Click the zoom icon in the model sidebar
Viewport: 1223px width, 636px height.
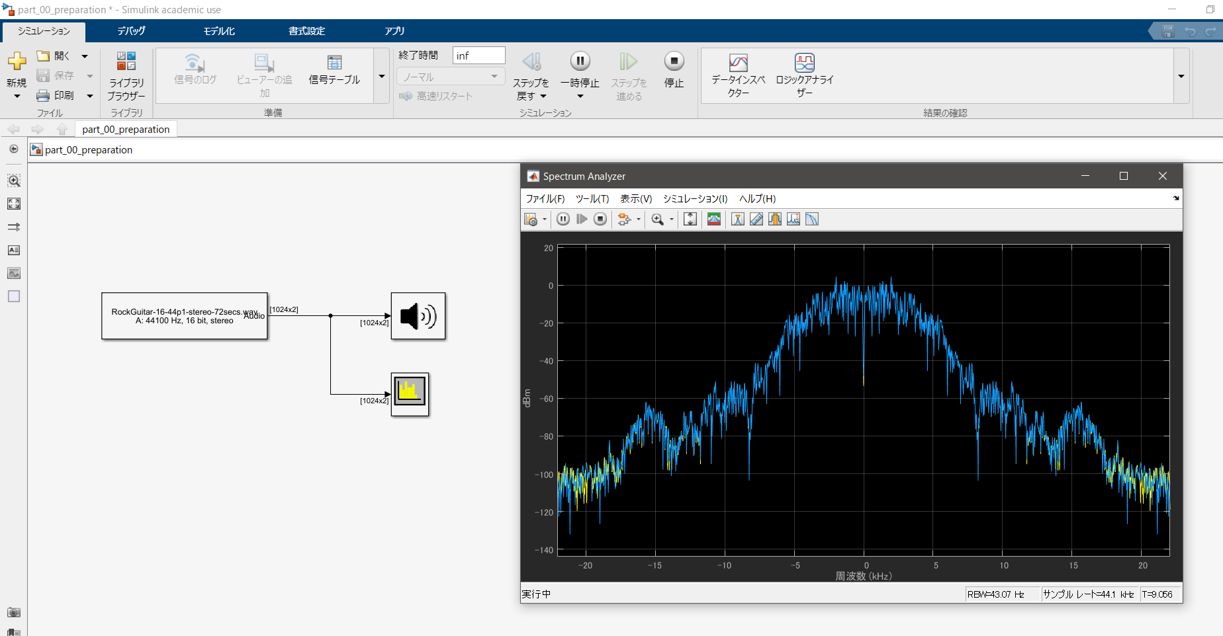tap(13, 180)
